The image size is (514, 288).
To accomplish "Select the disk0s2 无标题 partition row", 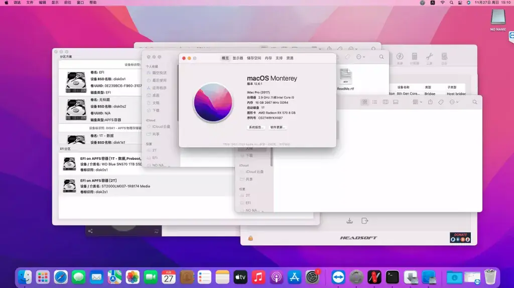I will coord(100,110).
